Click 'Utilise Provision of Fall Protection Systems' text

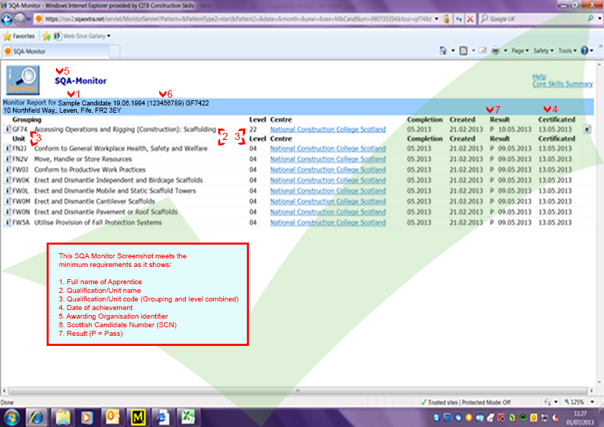(x=98, y=222)
